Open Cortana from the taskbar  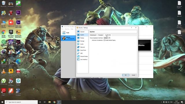(40, 102)
